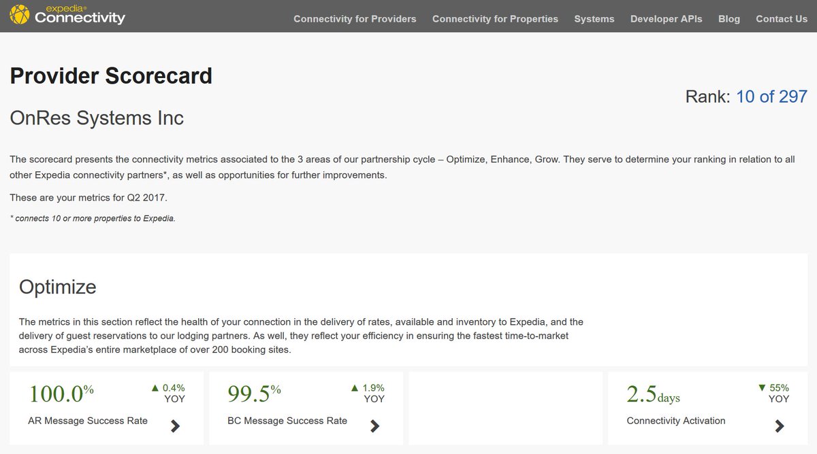The width and height of the screenshot is (817, 454).
Task: Click the footnote about connecting 10 or more properties
Action: (93, 218)
